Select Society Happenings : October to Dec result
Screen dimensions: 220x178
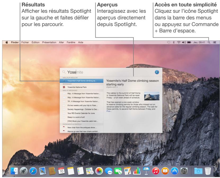click(82, 109)
